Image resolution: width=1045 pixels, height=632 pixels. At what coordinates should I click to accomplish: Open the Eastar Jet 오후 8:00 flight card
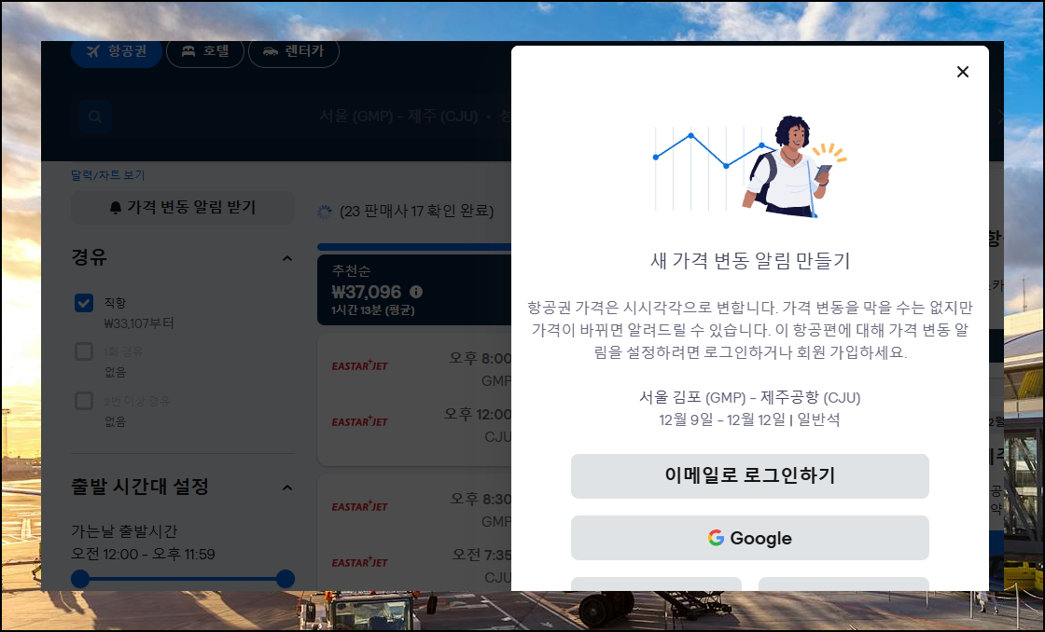[414, 400]
